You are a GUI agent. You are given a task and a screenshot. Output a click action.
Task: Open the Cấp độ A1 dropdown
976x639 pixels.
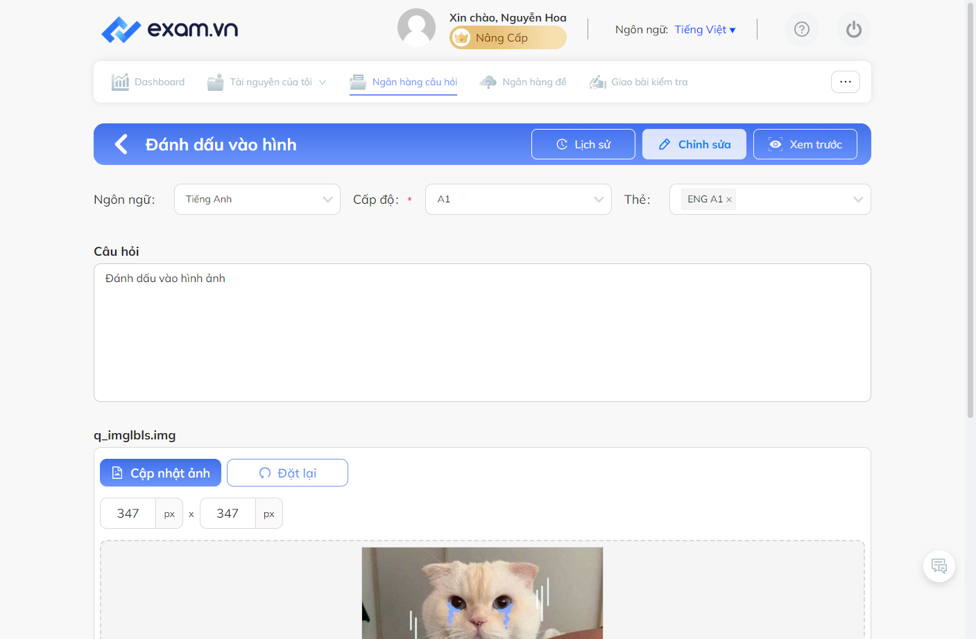click(x=518, y=200)
